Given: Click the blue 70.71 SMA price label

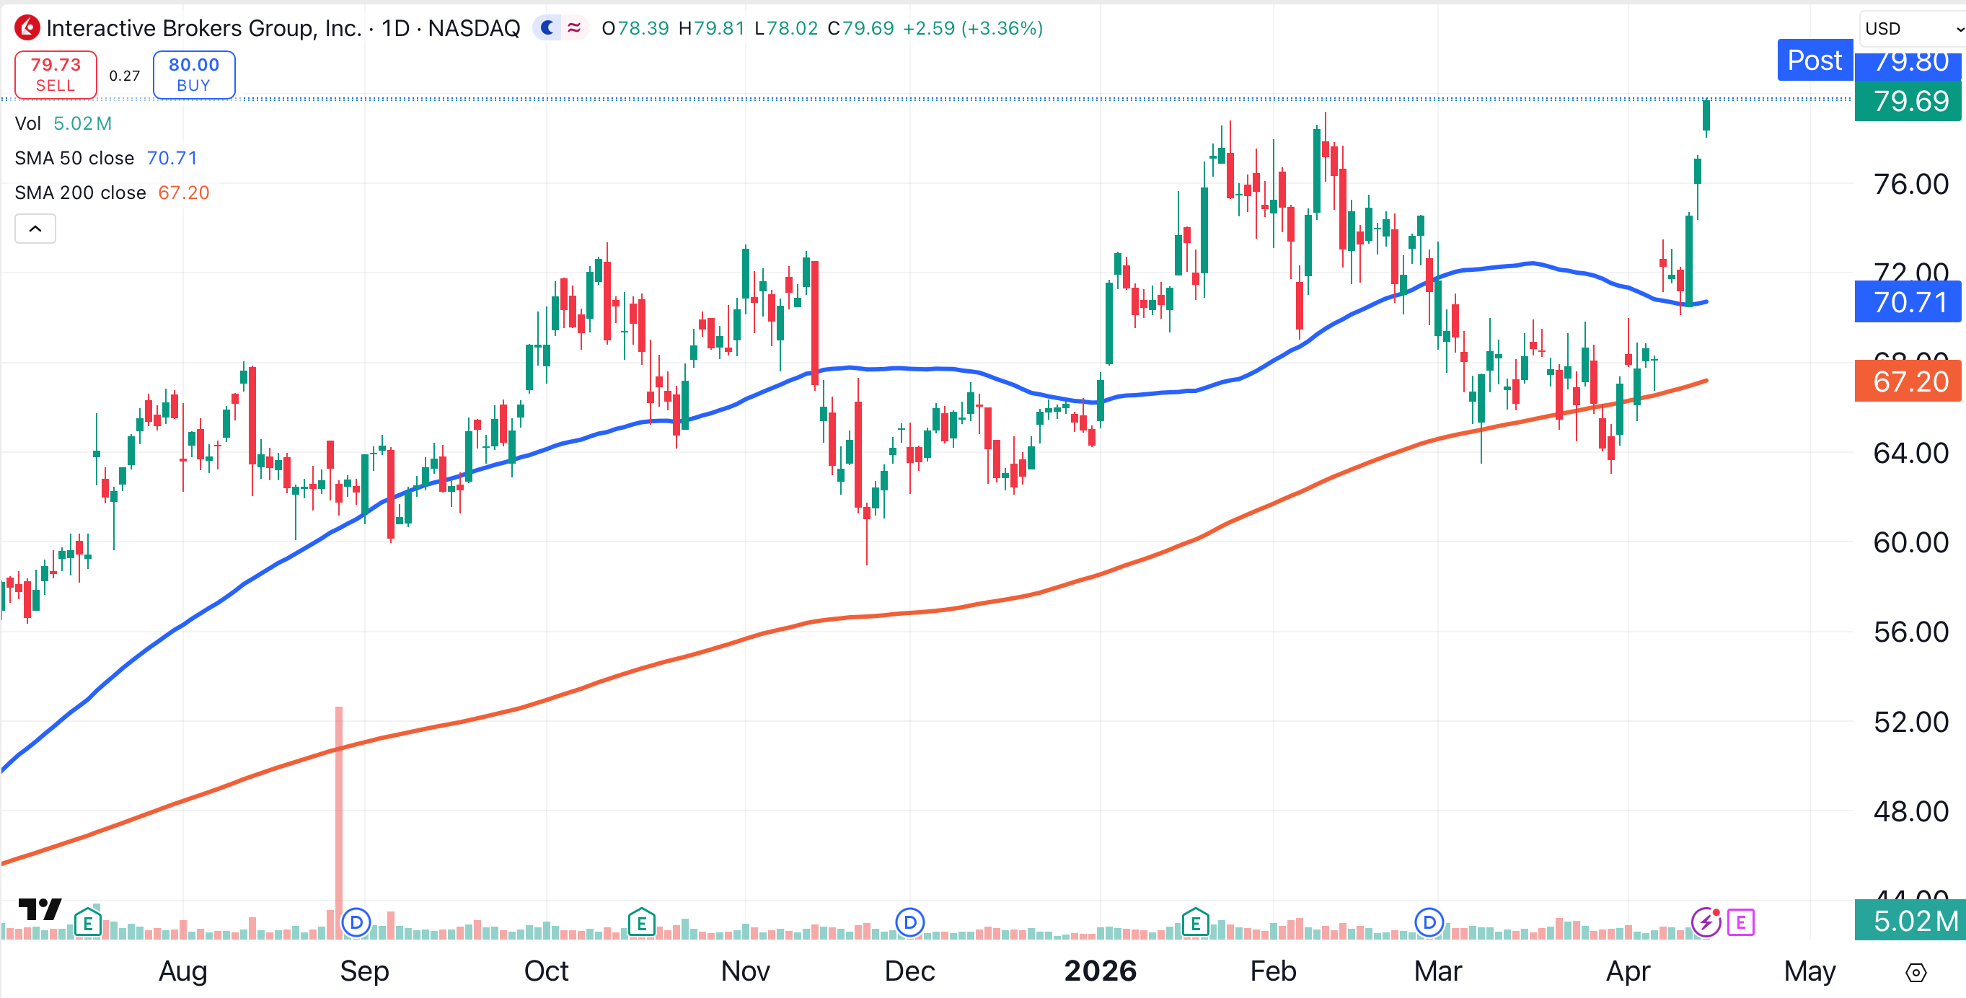Looking at the screenshot, I should tap(1908, 302).
